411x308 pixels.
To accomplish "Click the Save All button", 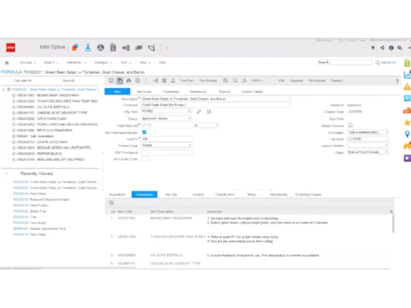I will pos(68,80).
